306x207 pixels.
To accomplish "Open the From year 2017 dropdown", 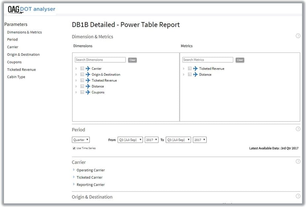I will (152, 140).
